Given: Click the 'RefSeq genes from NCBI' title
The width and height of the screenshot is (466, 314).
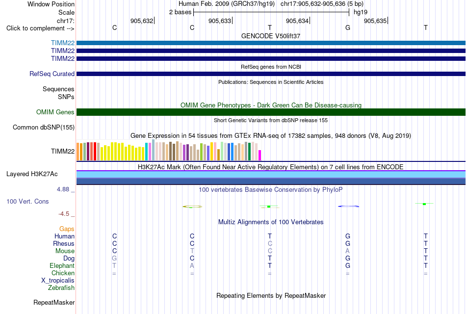Looking at the screenshot, I should [271, 67].
